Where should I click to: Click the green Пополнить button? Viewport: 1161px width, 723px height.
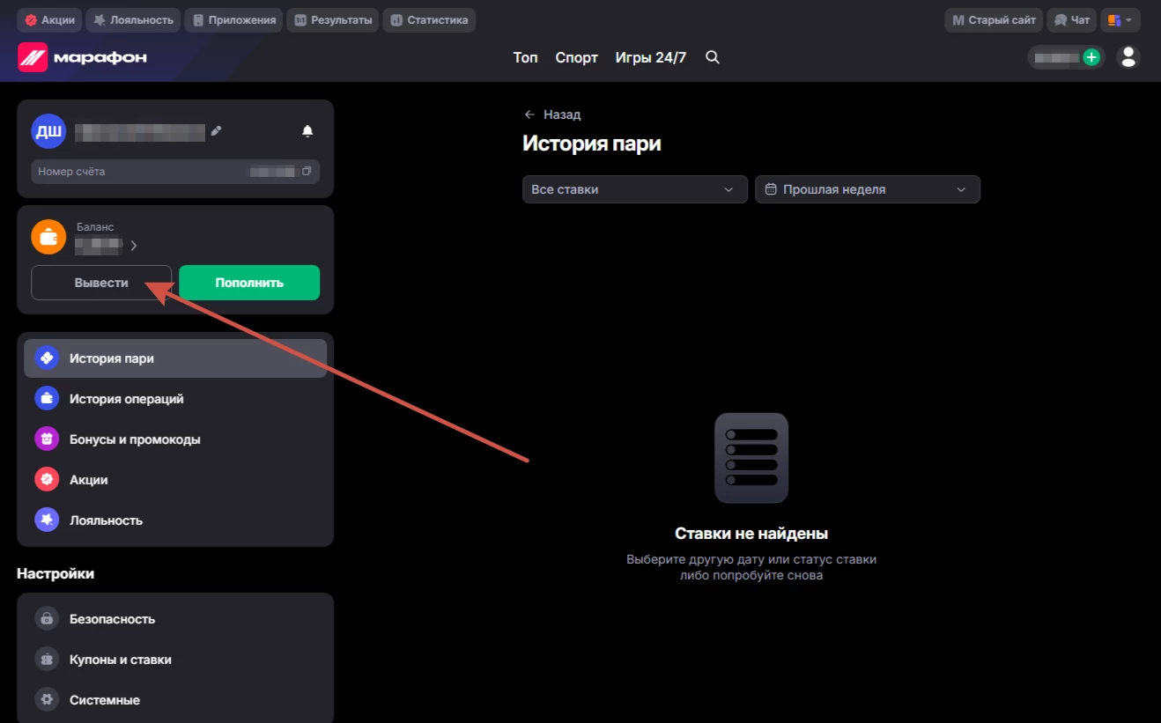pos(249,283)
